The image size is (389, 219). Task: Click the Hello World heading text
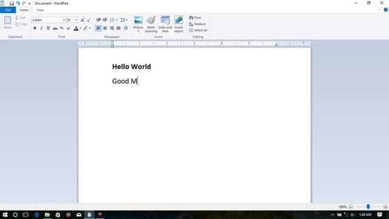tap(131, 66)
